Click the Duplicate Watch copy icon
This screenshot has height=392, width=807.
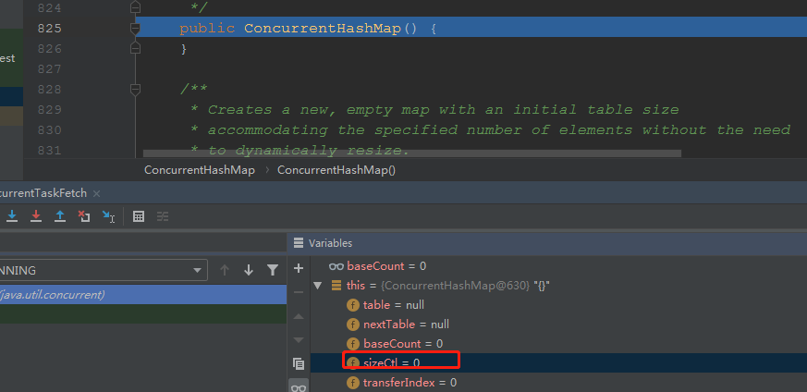pyautogui.click(x=299, y=363)
